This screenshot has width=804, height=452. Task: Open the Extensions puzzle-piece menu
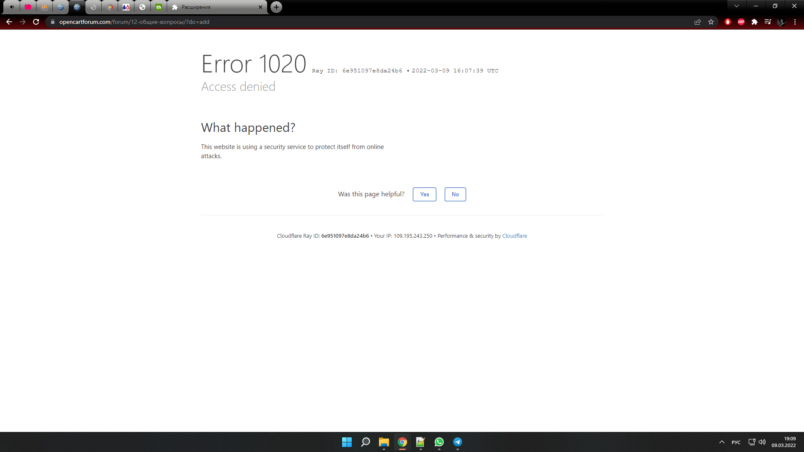(754, 22)
